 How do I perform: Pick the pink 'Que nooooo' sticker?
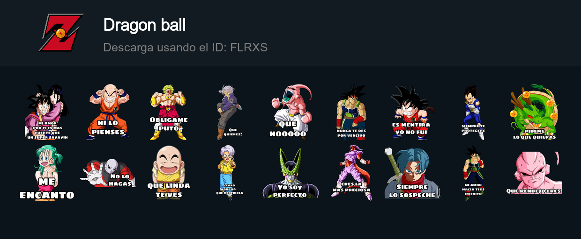(x=290, y=112)
